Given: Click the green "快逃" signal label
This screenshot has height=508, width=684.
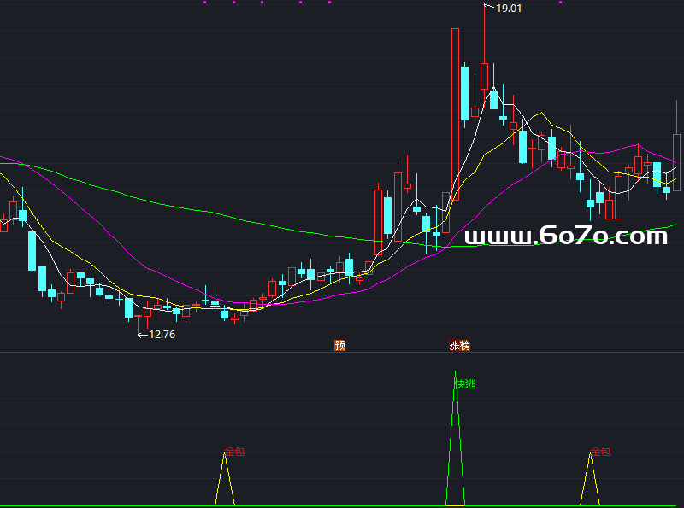Looking at the screenshot, I should pos(464,384).
